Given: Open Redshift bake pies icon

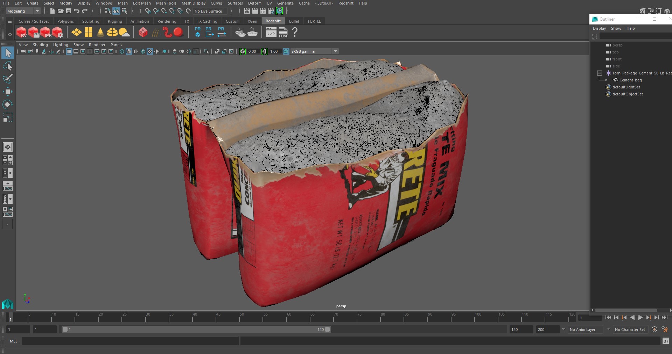Looking at the screenshot, I should (240, 32).
